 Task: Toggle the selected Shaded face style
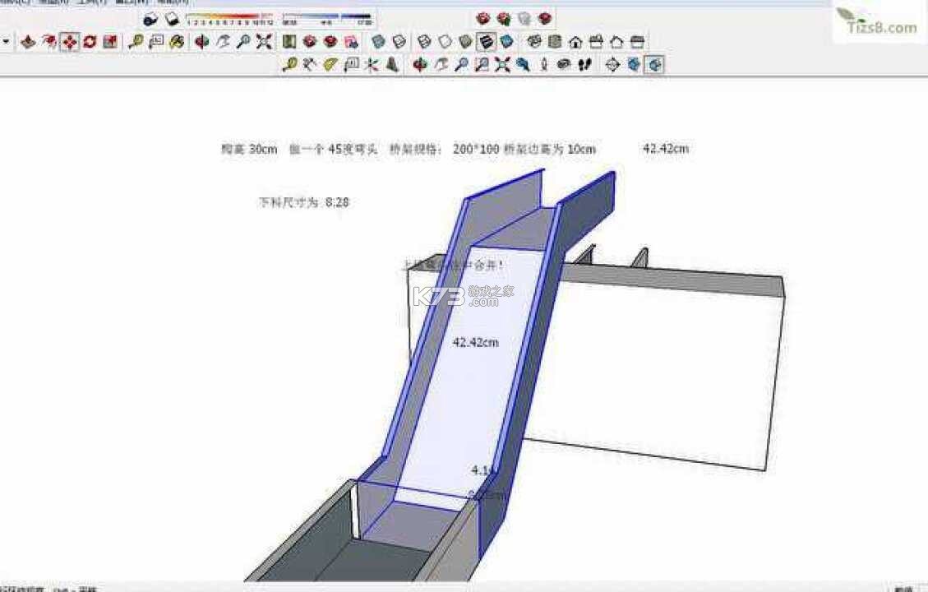click(x=486, y=42)
